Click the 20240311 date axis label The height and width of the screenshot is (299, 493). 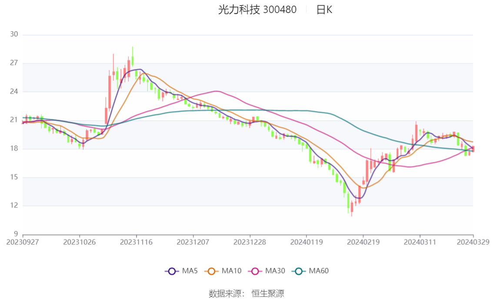point(420,242)
